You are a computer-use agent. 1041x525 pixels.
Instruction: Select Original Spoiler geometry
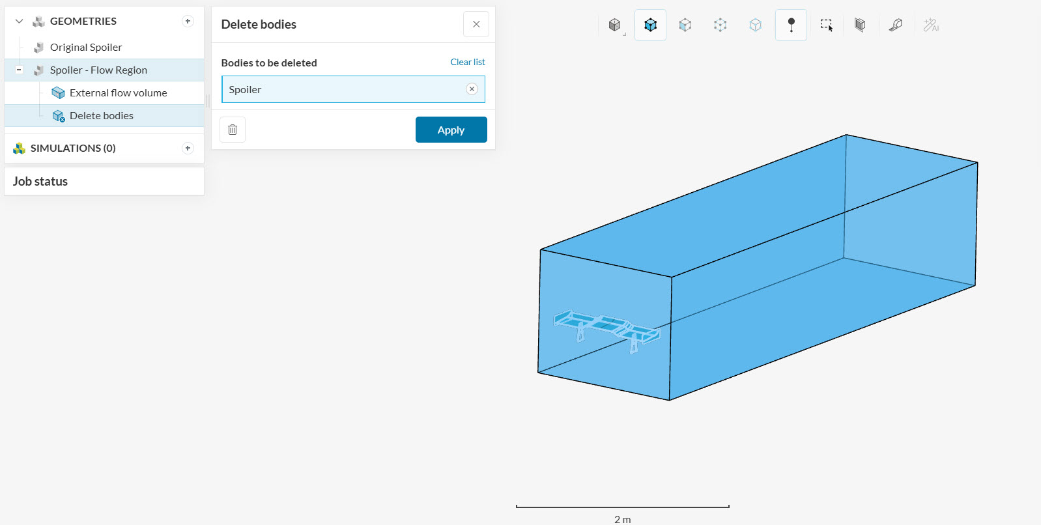(86, 48)
